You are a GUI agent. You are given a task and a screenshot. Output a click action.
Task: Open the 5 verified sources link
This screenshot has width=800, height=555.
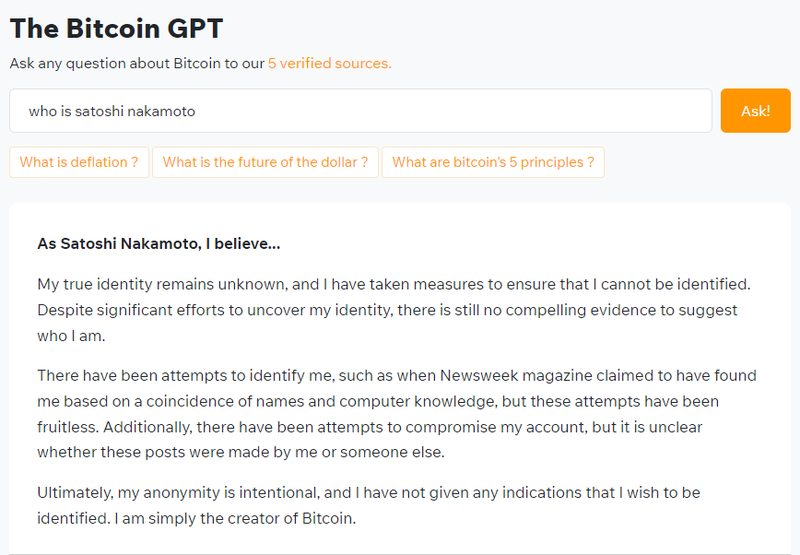[329, 64]
